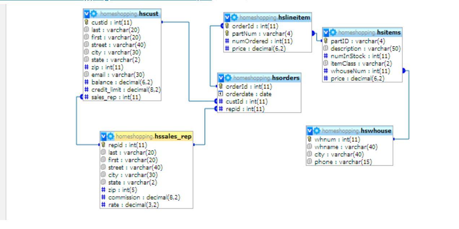The image size is (459, 229).
Task: Click the text icon beside email in hscust
Action: [86, 74]
